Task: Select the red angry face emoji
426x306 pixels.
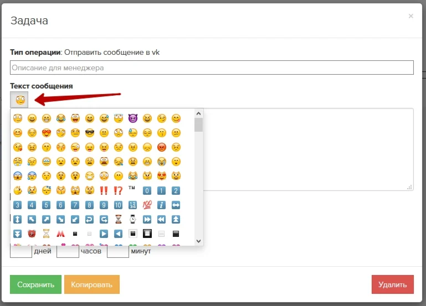Action: [x=162, y=147]
